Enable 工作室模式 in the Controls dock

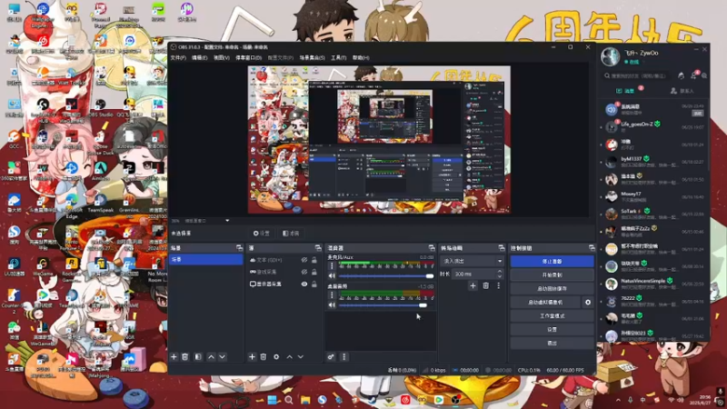coord(552,315)
